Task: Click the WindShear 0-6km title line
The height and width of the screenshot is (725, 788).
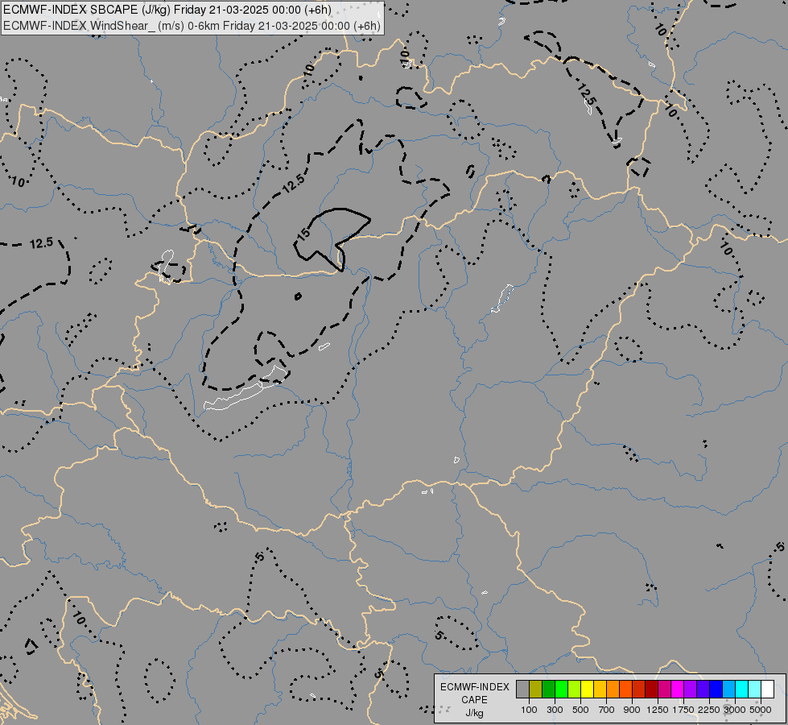Action: tap(192, 26)
